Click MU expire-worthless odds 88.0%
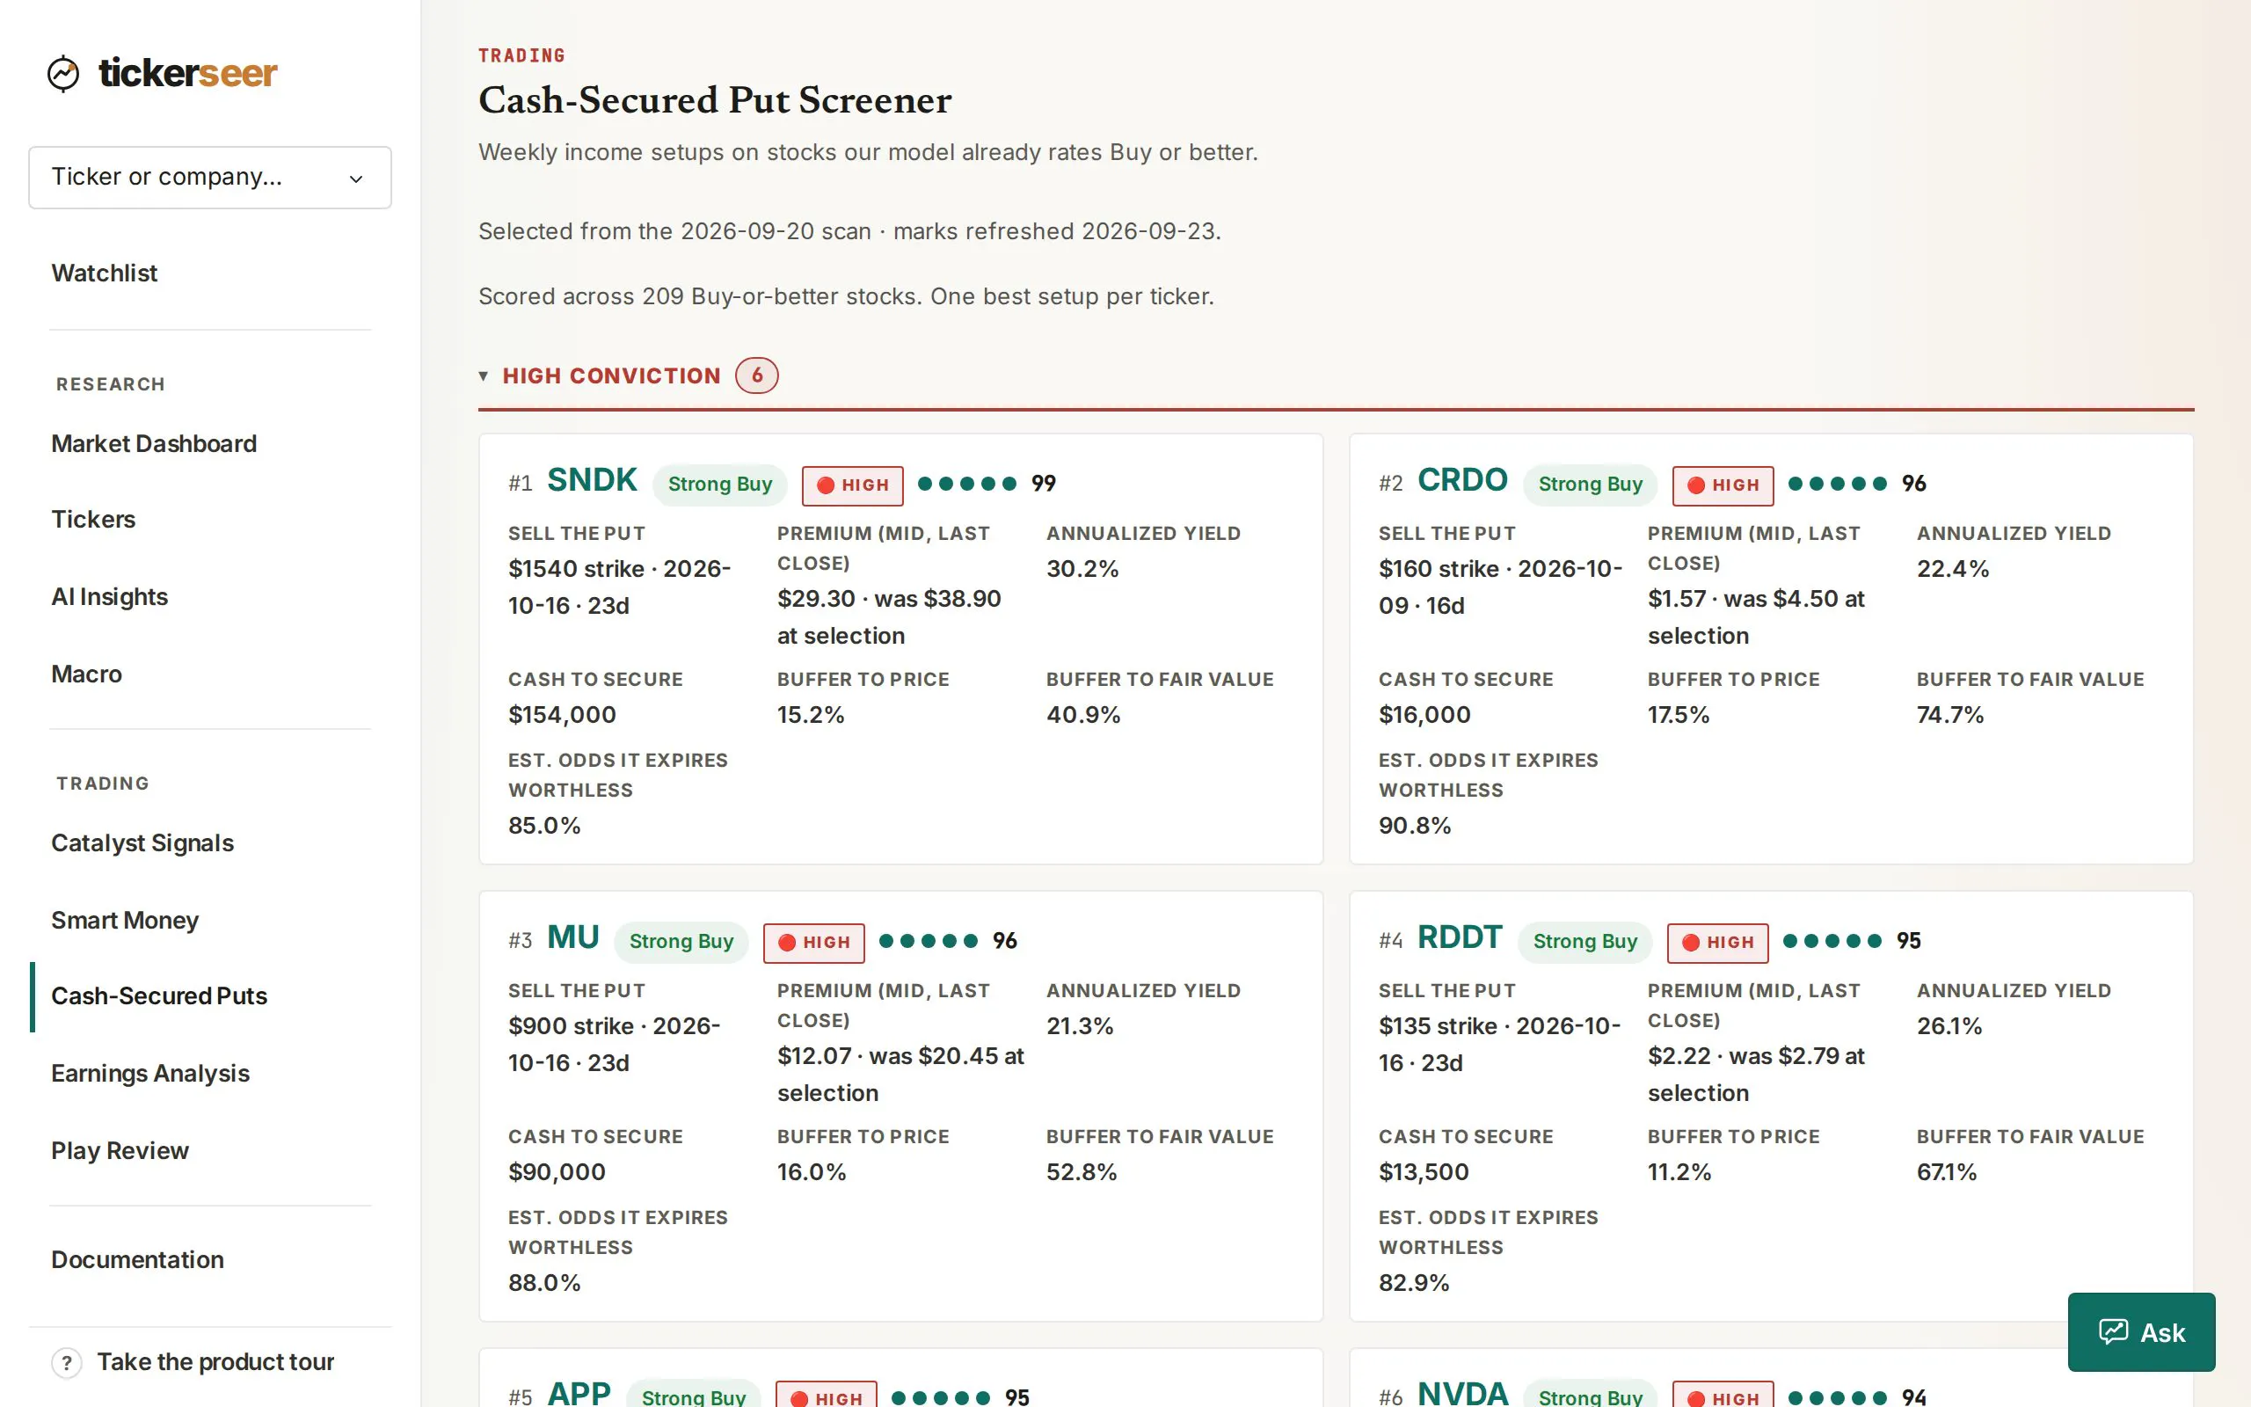 544,1282
